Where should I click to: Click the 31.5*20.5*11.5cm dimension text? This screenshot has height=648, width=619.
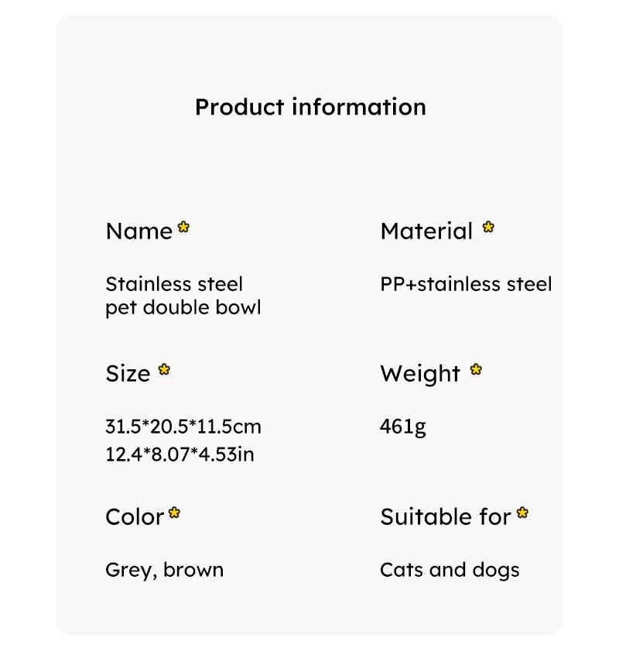click(x=183, y=427)
